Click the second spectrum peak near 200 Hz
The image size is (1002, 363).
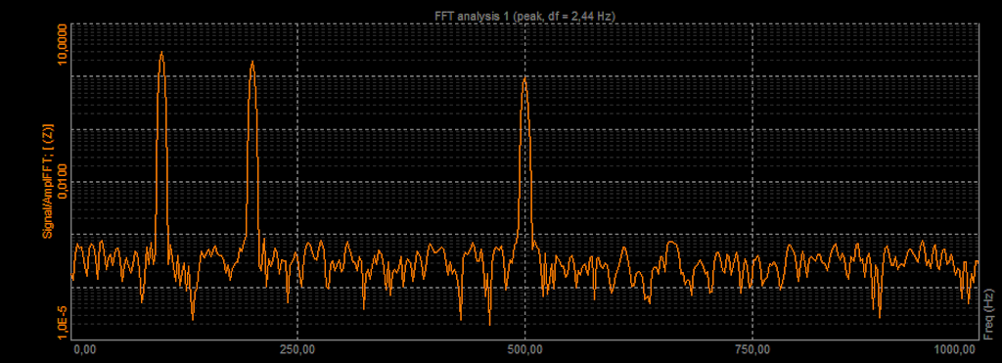252,62
